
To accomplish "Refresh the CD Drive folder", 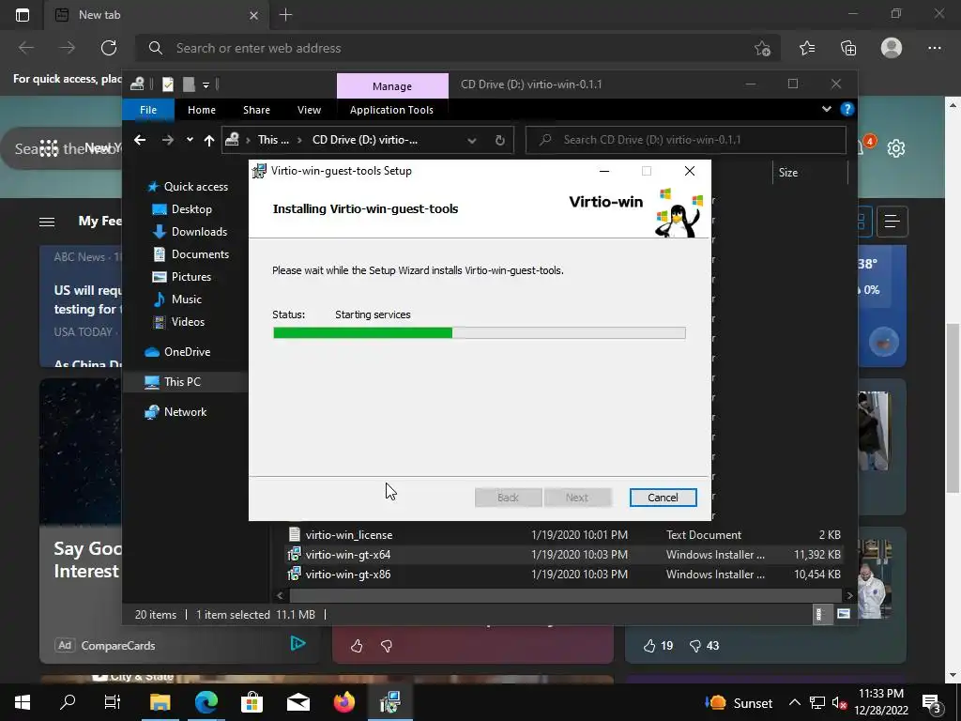I will [x=499, y=141].
